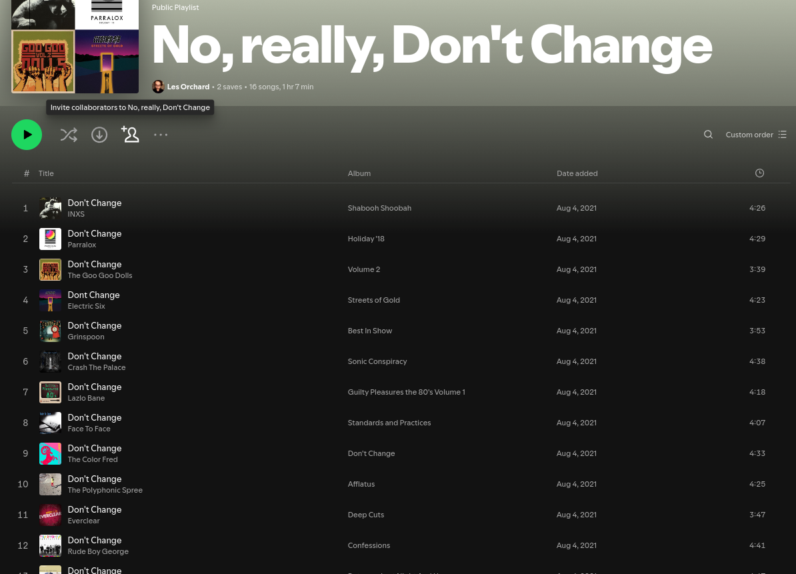Open the Afflatus album
Image resolution: width=796 pixels, height=574 pixels.
click(361, 484)
